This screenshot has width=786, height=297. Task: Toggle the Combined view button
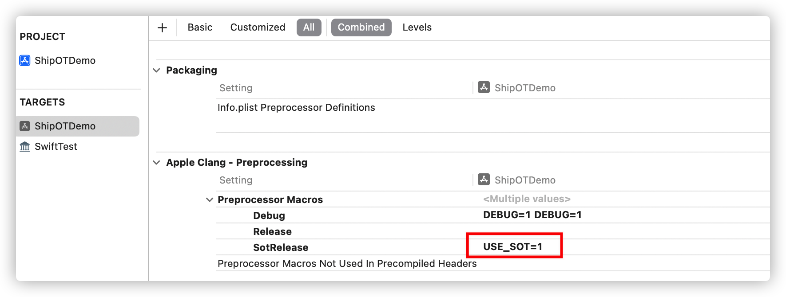pyautogui.click(x=361, y=27)
